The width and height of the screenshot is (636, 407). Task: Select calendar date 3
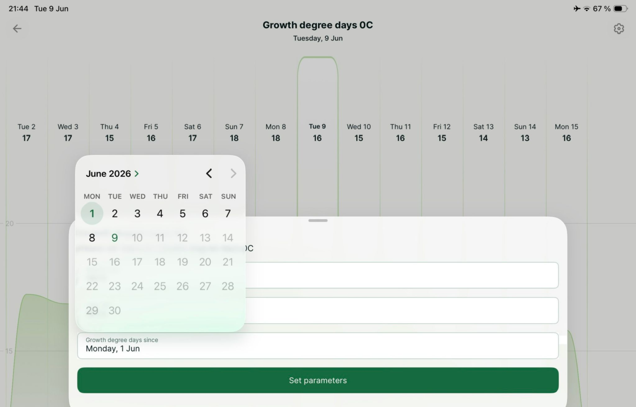137,213
